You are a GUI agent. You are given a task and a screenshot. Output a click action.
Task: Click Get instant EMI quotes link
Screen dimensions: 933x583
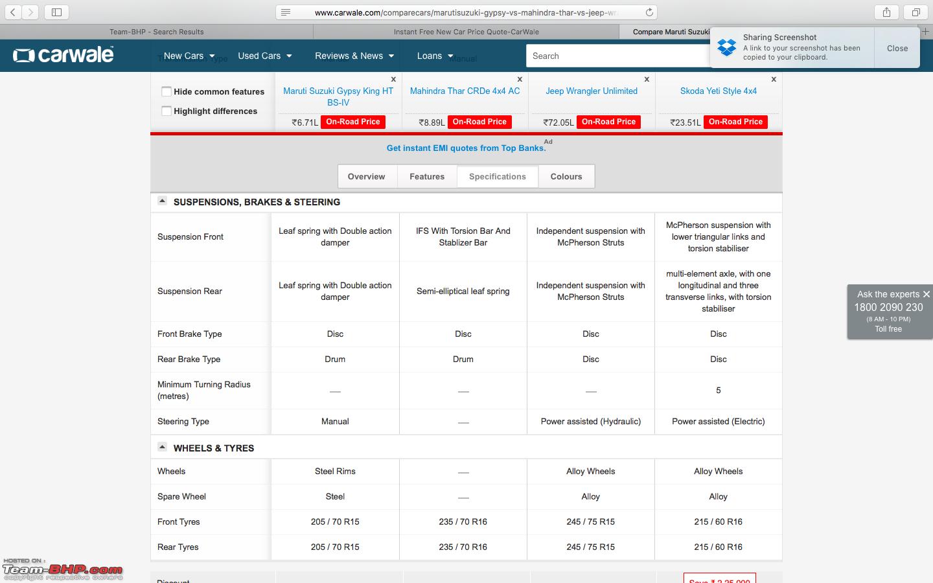pyautogui.click(x=466, y=148)
